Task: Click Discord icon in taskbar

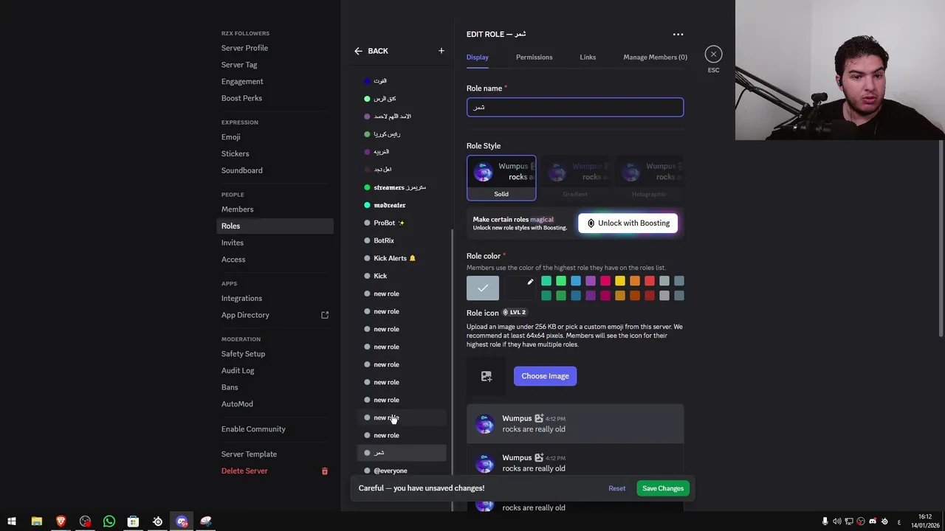Action: point(182,521)
